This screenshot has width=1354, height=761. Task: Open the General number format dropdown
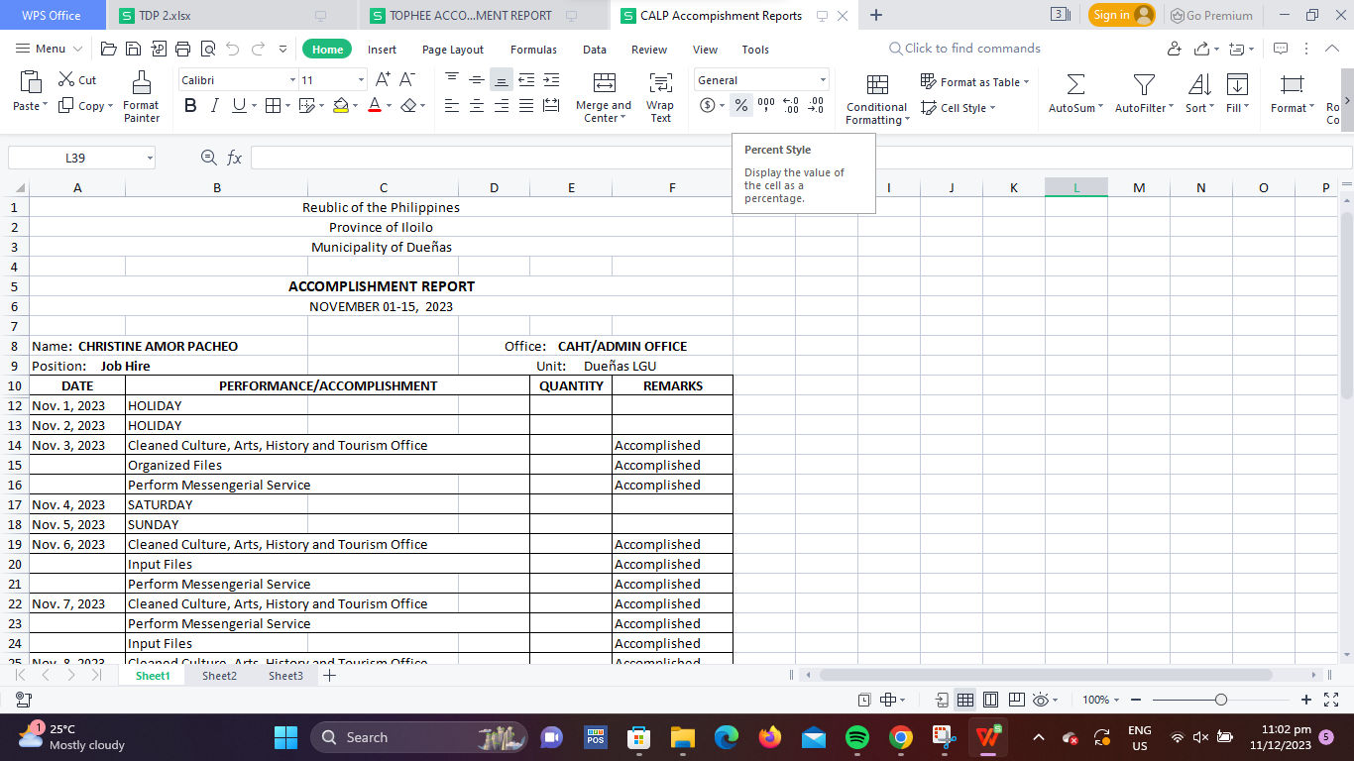[x=821, y=79]
